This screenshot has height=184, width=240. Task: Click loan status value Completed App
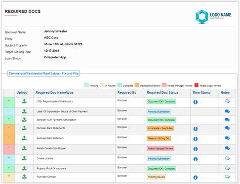point(55,57)
